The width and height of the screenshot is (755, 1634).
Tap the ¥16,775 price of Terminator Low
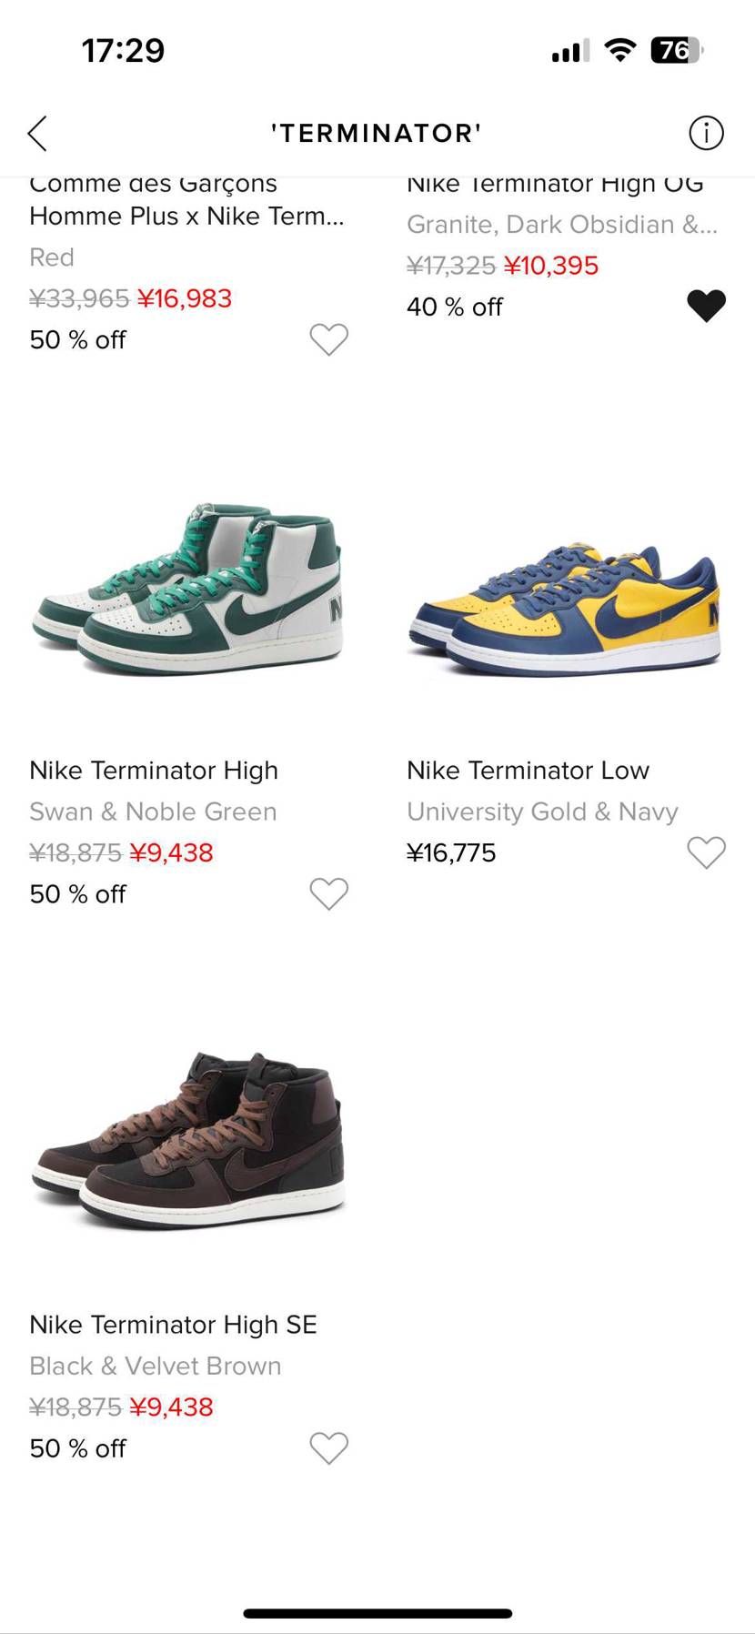point(451,852)
